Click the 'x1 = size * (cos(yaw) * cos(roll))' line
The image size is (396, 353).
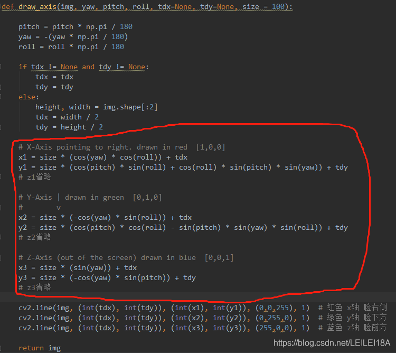(103, 157)
